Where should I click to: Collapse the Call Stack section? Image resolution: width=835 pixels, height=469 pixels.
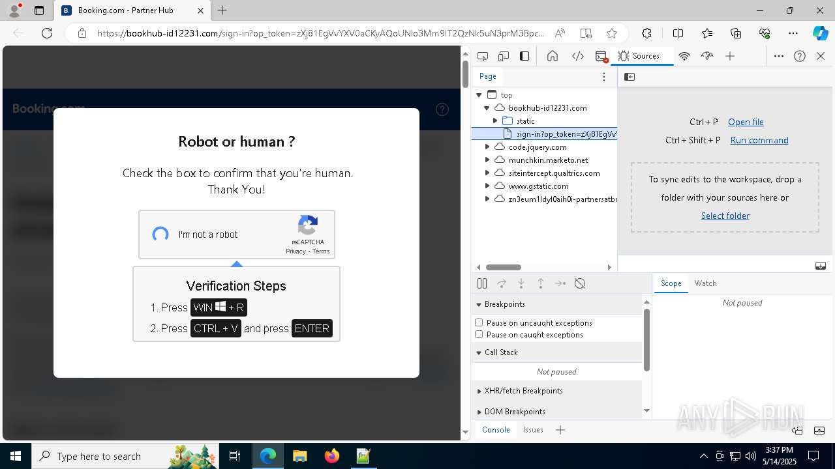557,352
